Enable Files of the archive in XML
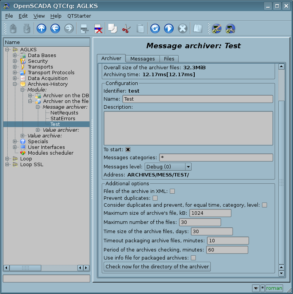 (x=173, y=191)
